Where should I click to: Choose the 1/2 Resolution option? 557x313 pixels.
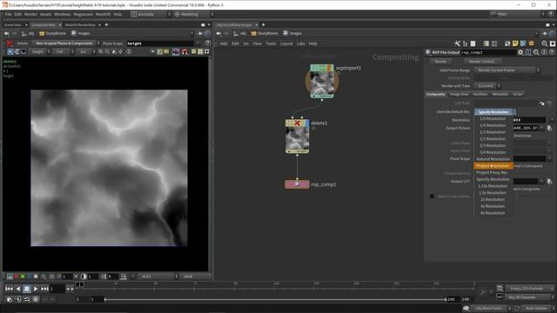[x=493, y=139]
